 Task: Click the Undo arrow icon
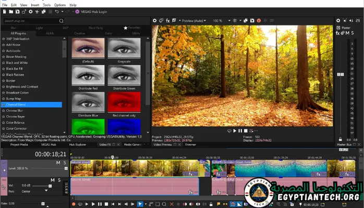[56, 11]
